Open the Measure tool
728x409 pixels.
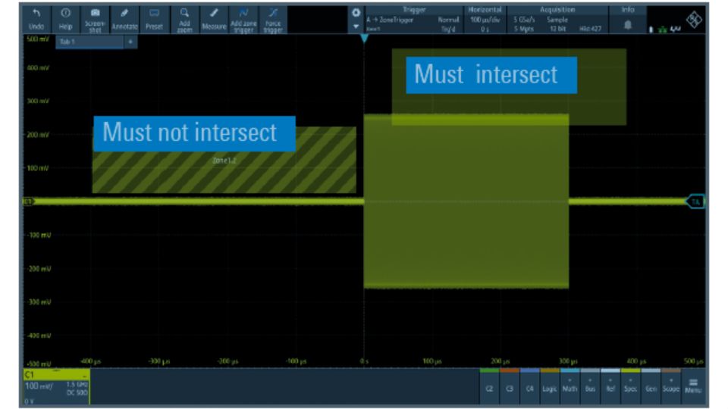coord(214,18)
